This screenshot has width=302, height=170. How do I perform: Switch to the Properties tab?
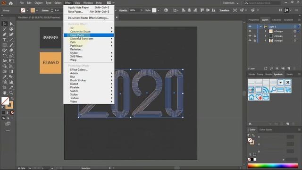pyautogui.click(x=253, y=20)
